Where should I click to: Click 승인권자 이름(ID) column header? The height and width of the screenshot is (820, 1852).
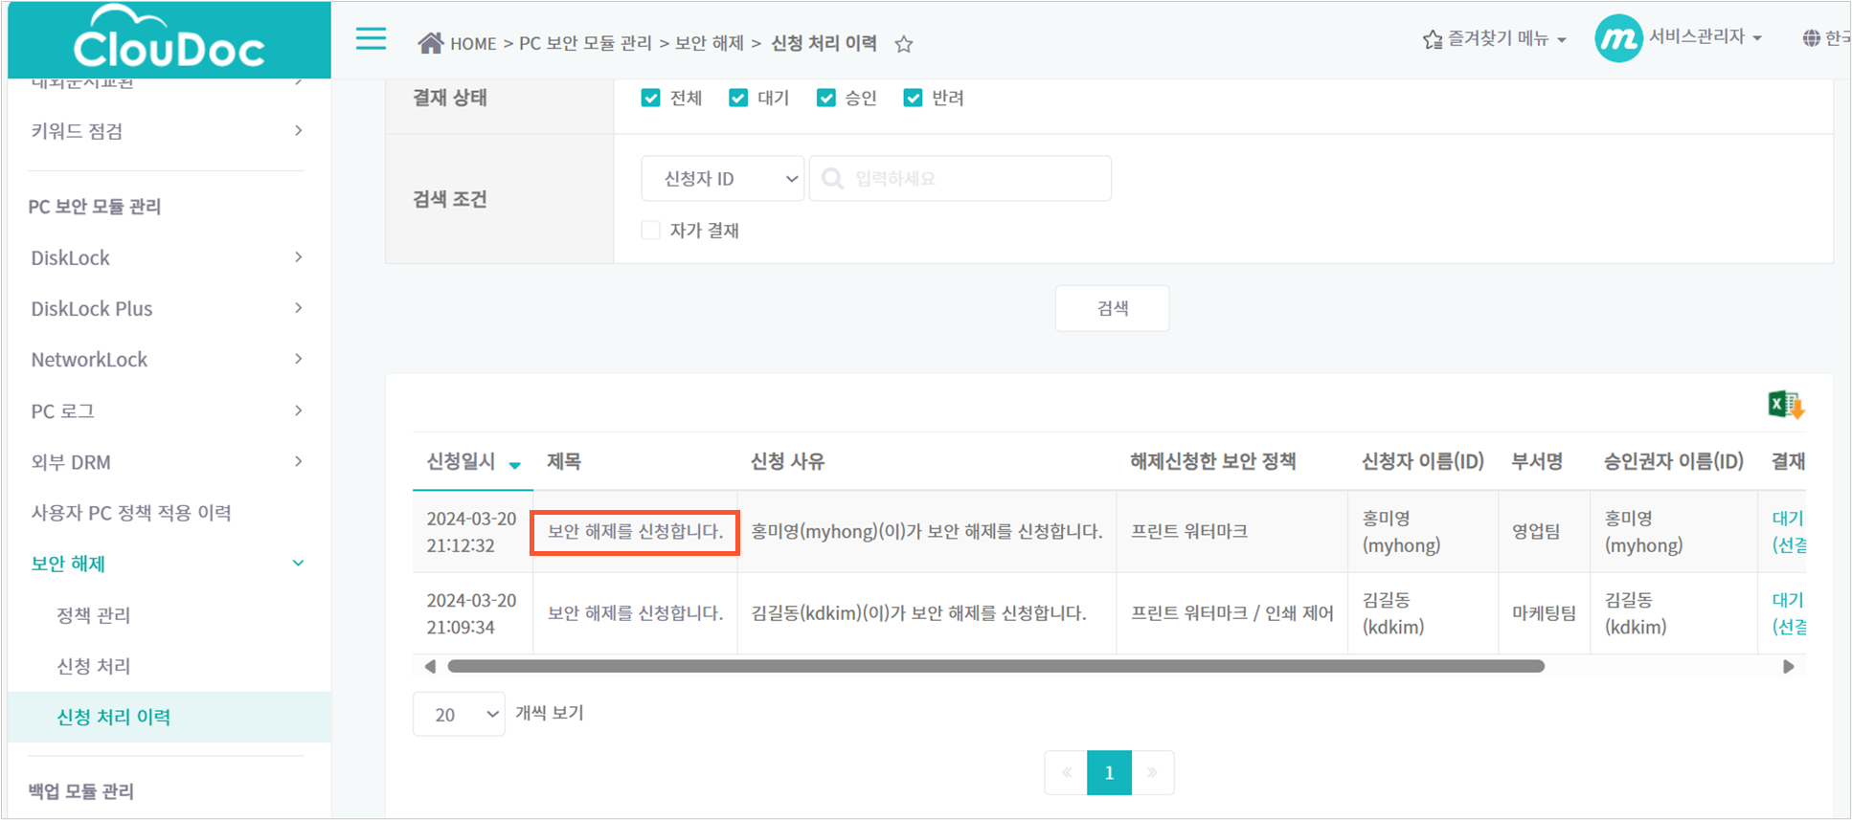[x=1673, y=461]
